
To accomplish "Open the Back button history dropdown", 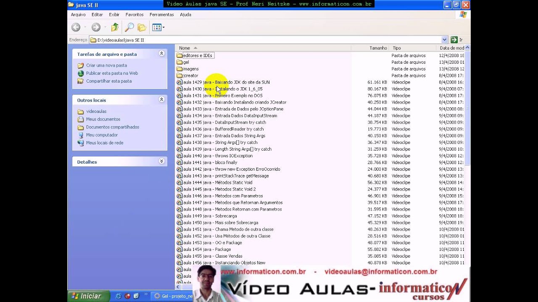I will (85, 27).
